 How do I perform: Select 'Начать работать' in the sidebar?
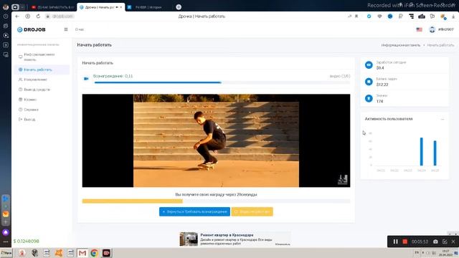coord(42,70)
